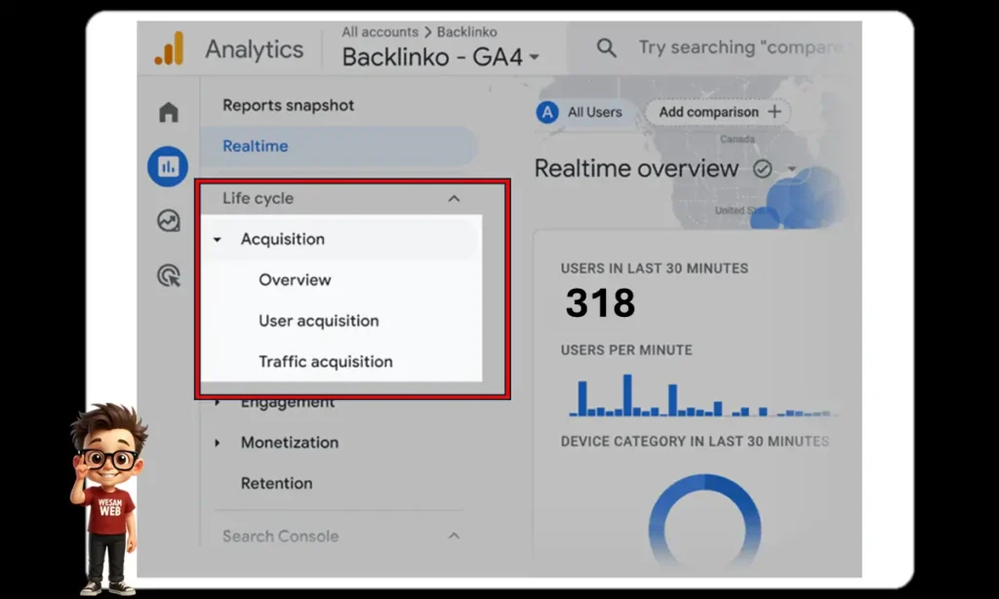Open the Home icon in sidebar
999x599 pixels.
169,113
